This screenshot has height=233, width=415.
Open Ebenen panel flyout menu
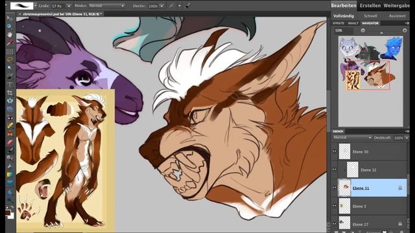tap(407, 131)
